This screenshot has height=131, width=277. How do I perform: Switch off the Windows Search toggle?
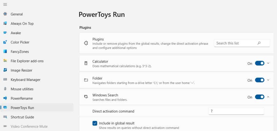pyautogui.click(x=259, y=97)
